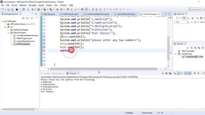Expand the (default package) node
Image resolution: width=205 pixels, height=115 pixels.
tap(8, 30)
